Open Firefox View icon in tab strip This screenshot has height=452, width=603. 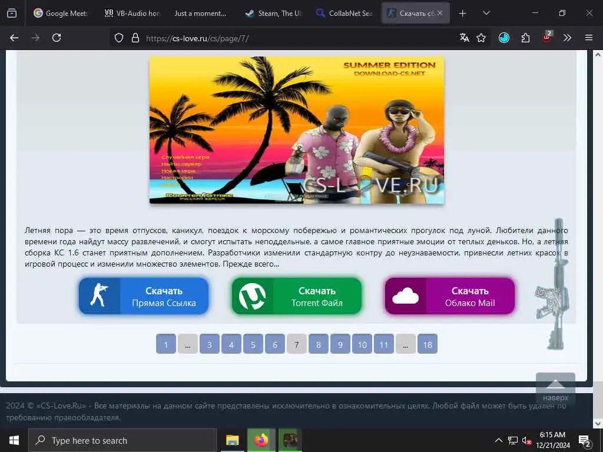coord(12,13)
